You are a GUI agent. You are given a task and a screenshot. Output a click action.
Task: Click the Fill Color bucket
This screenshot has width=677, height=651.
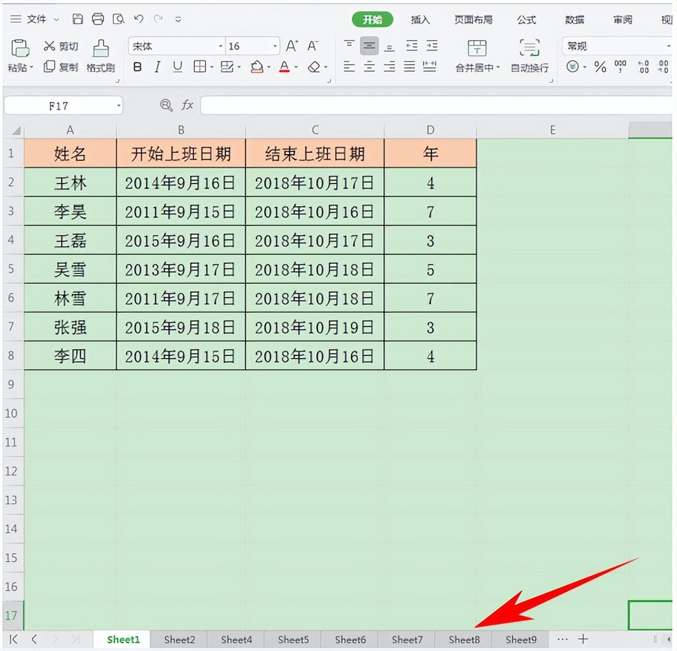point(257,67)
